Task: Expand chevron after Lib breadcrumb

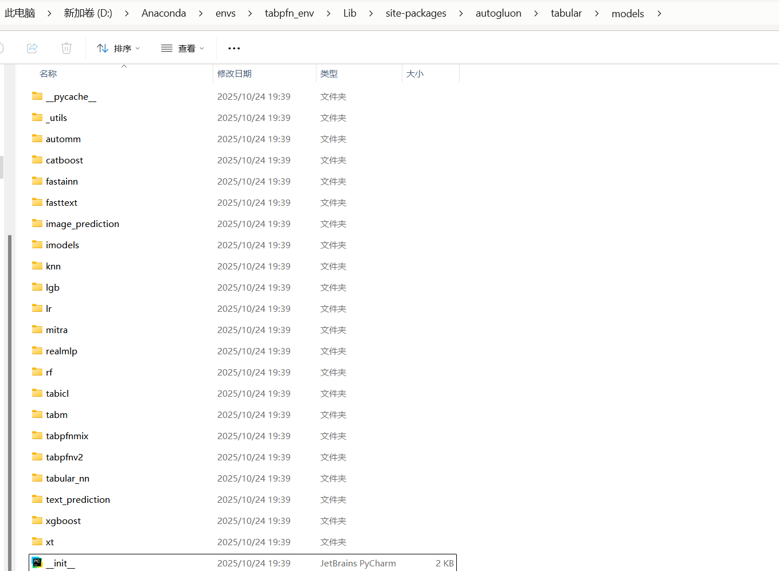Action: point(371,13)
